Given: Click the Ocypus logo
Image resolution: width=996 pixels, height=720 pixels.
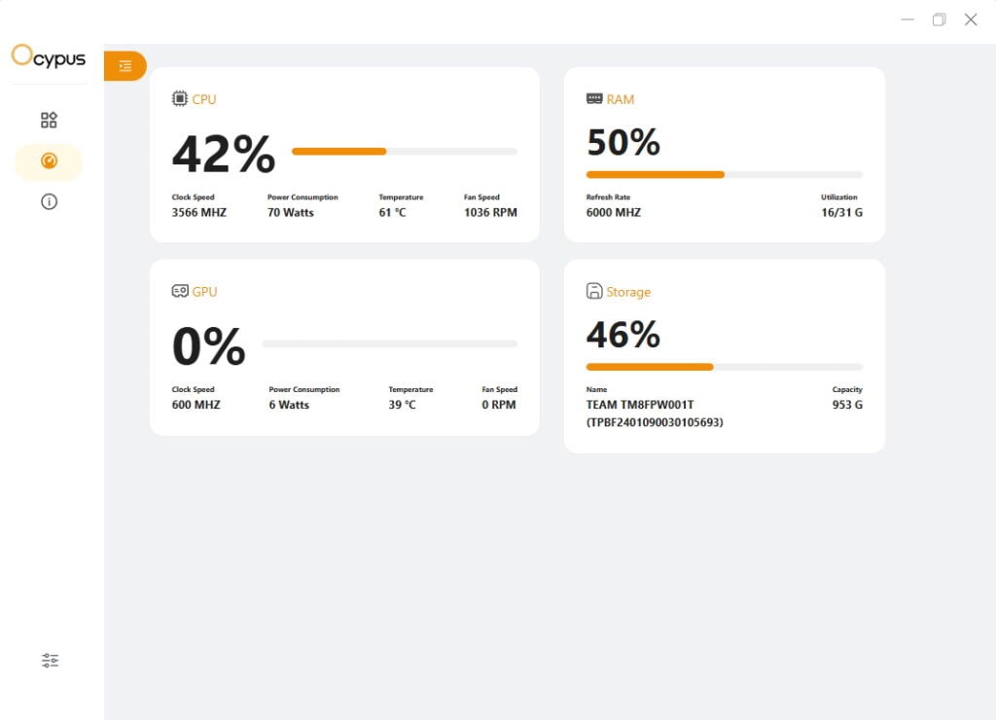Looking at the screenshot, I should [x=49, y=56].
